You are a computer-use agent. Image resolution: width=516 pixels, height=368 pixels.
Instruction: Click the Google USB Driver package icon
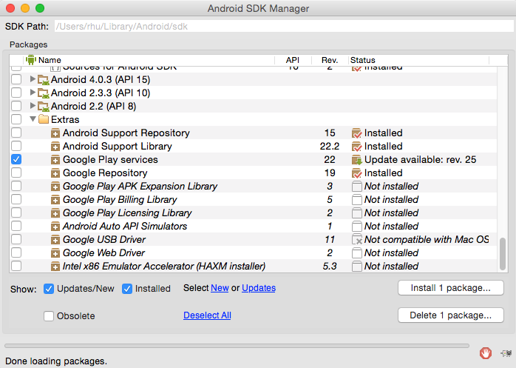point(55,240)
